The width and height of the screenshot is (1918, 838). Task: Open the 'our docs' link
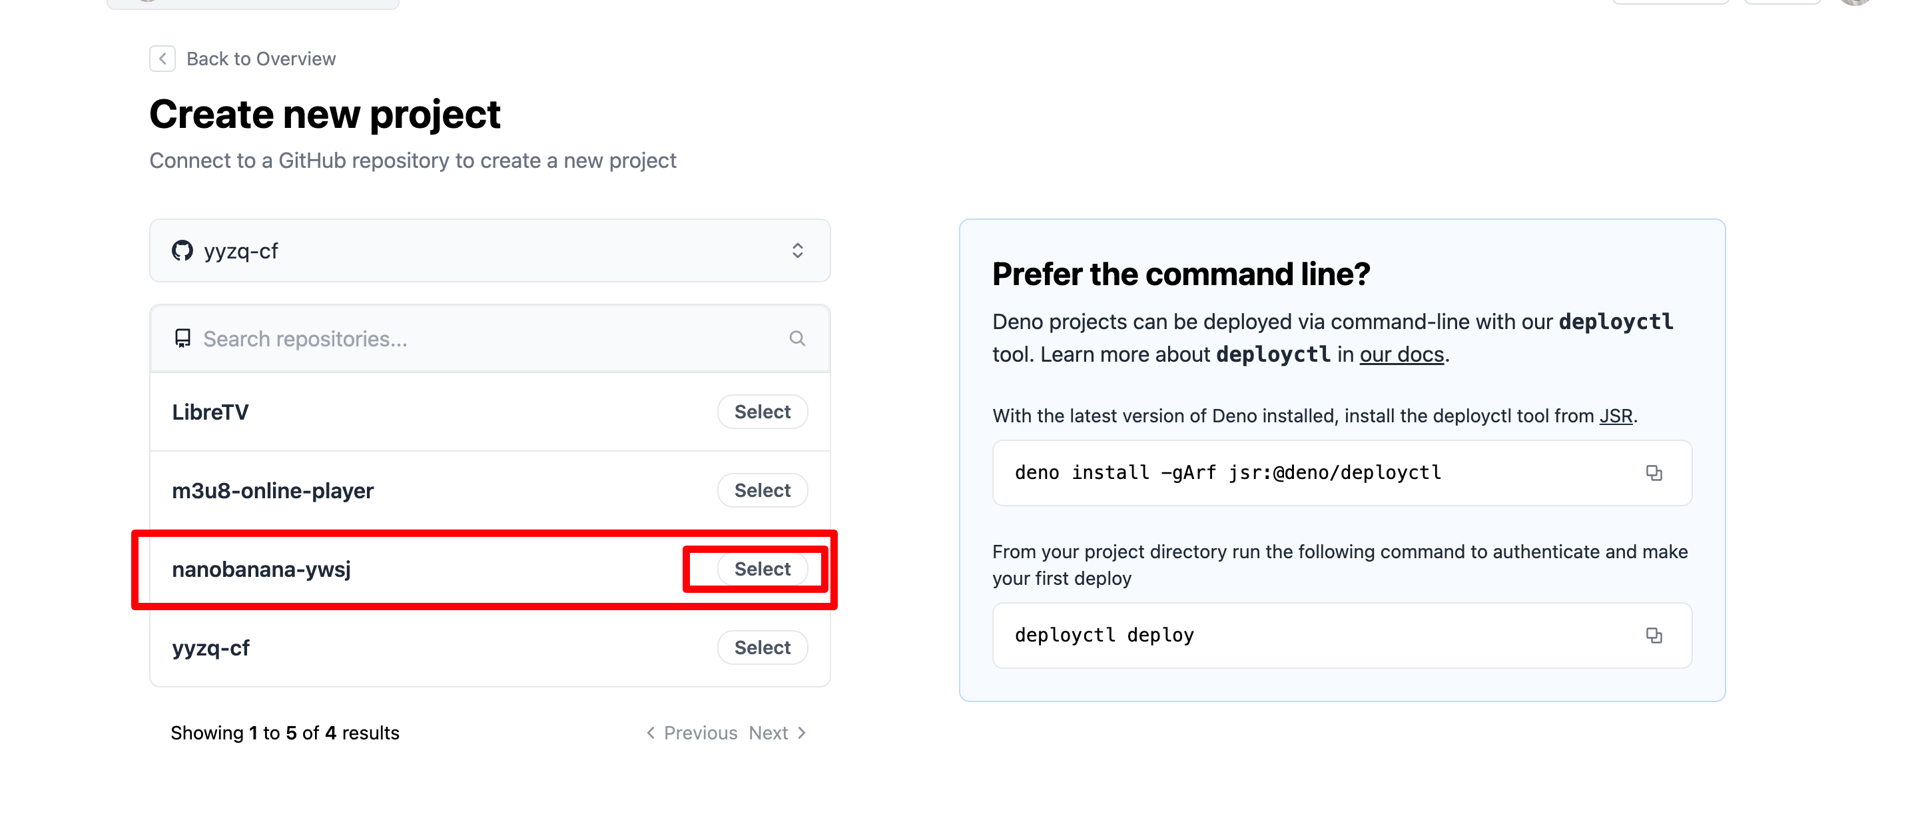pyautogui.click(x=1401, y=354)
